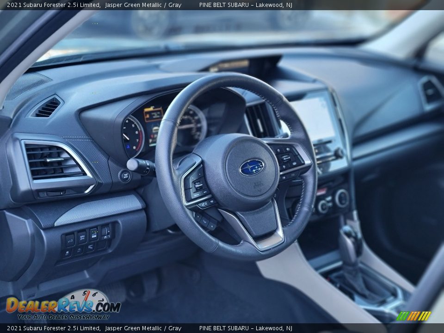Viewport: 444px width, 333px height.
Task: Click 'PINE BELT SUBARU – Lakewood, NJ' in top caption
Action: point(246,5)
